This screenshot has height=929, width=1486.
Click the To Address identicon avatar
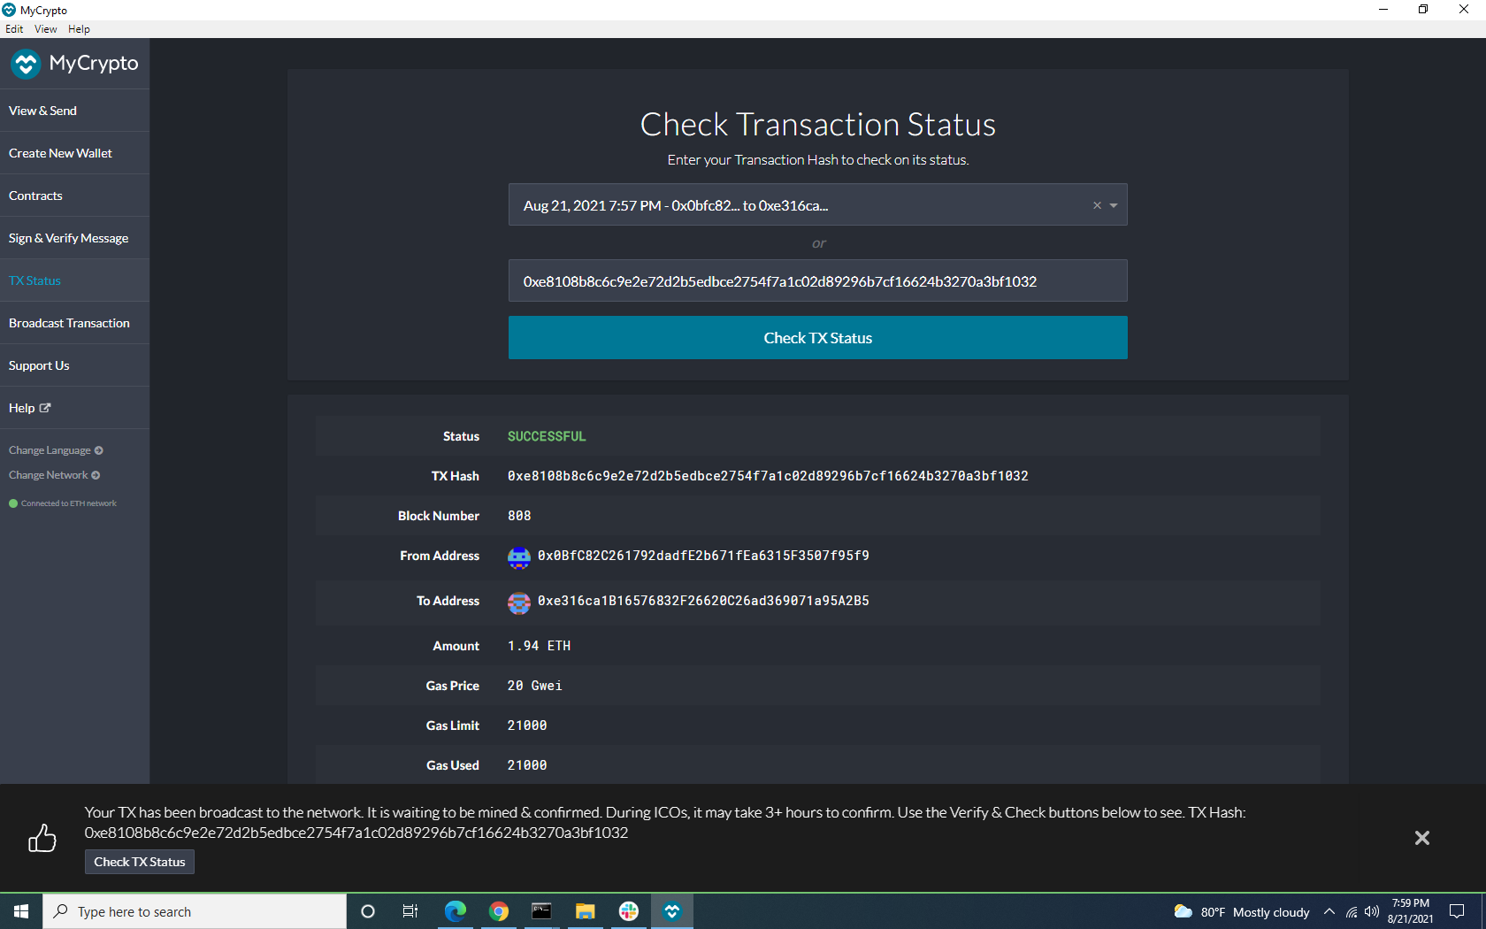tap(519, 603)
